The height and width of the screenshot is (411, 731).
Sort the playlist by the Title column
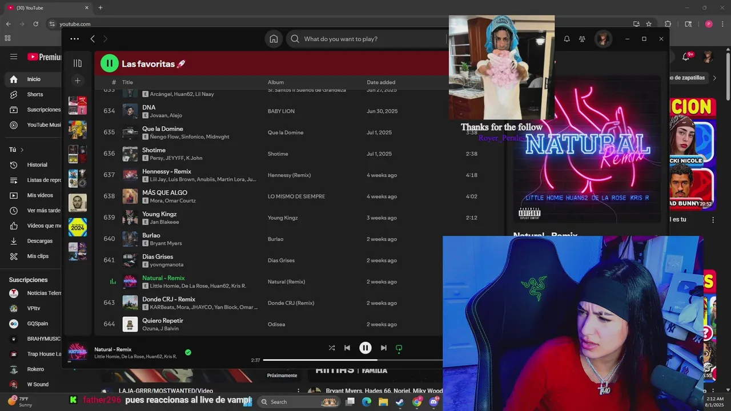coord(127,82)
